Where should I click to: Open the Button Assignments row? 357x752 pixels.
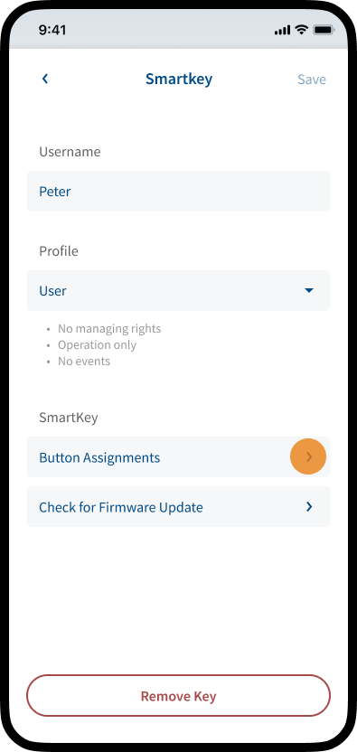[x=179, y=457]
